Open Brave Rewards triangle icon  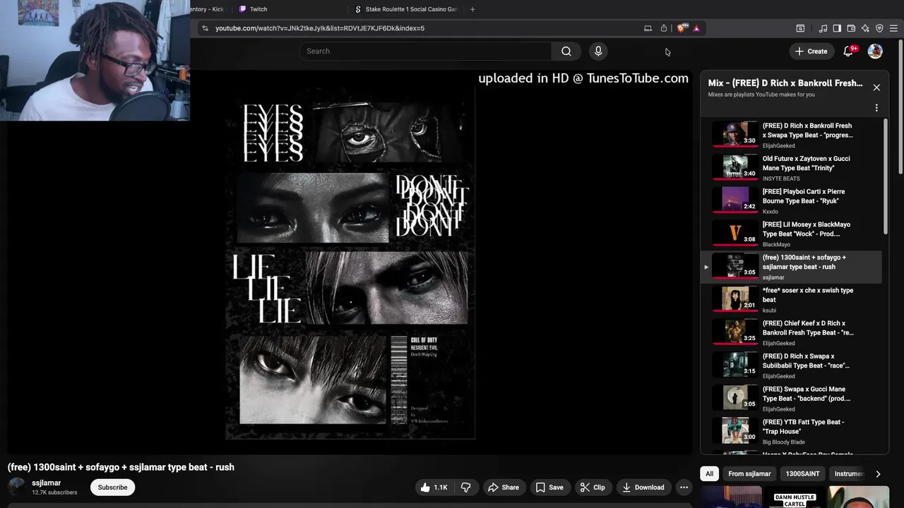(696, 28)
